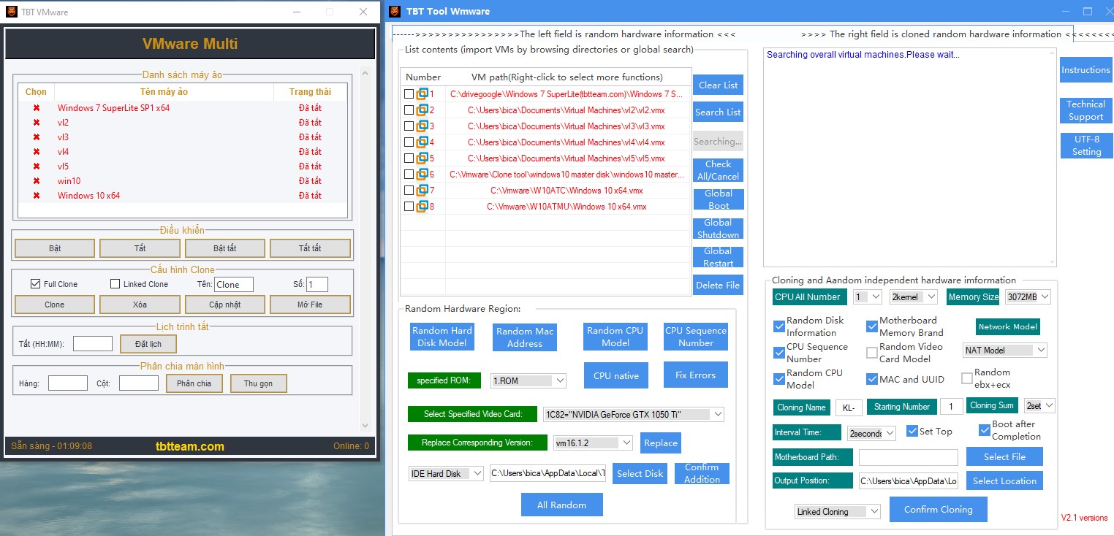Click the Đặt lịch button
Viewport: 1114px width, 536px height.
tap(148, 343)
